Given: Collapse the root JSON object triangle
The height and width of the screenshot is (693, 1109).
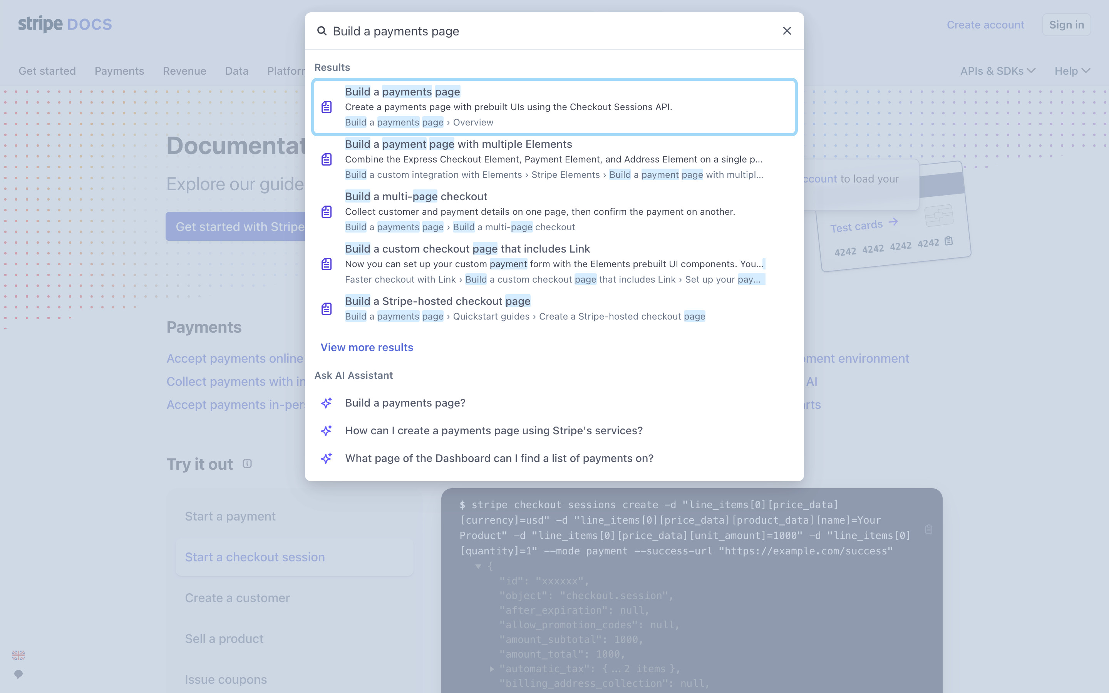Looking at the screenshot, I should tap(478, 566).
